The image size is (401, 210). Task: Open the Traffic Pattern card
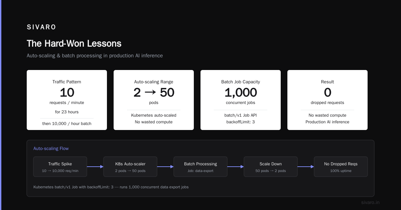click(67, 100)
